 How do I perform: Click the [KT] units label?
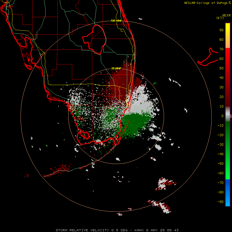220,18
